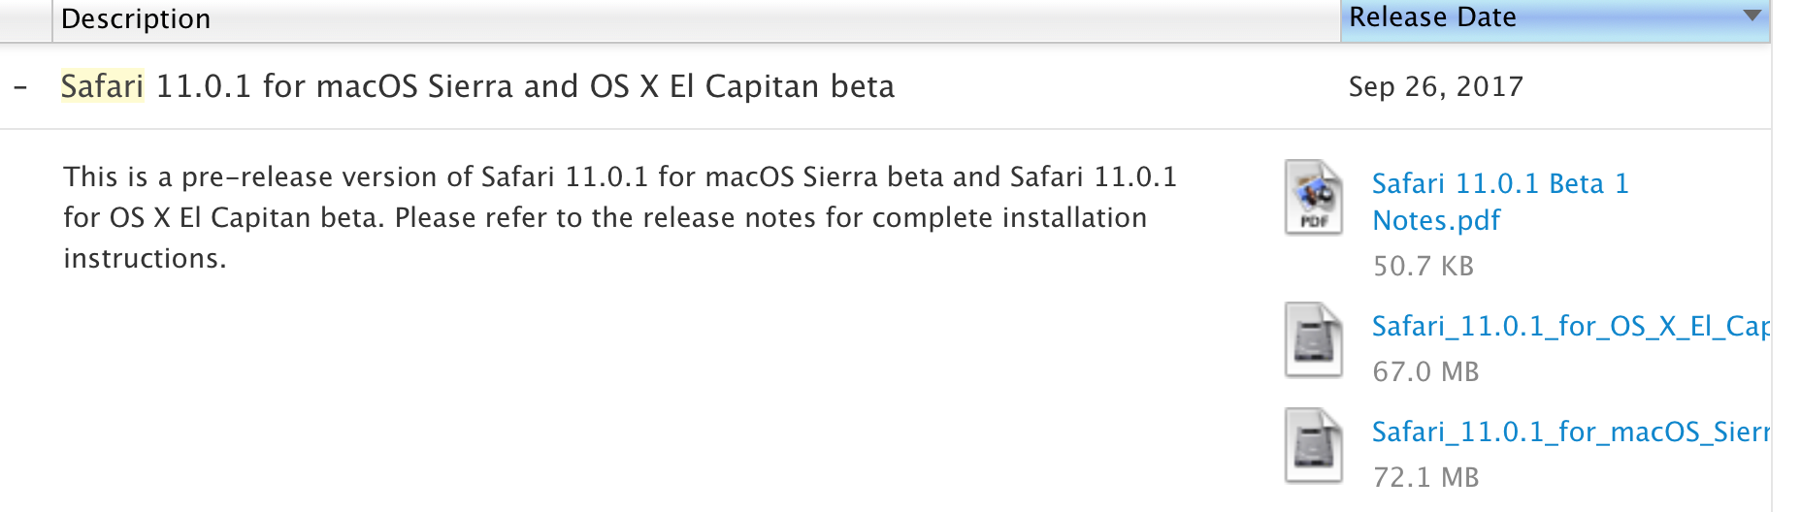Click the Notes.pdf second line of link

pos(1436,221)
